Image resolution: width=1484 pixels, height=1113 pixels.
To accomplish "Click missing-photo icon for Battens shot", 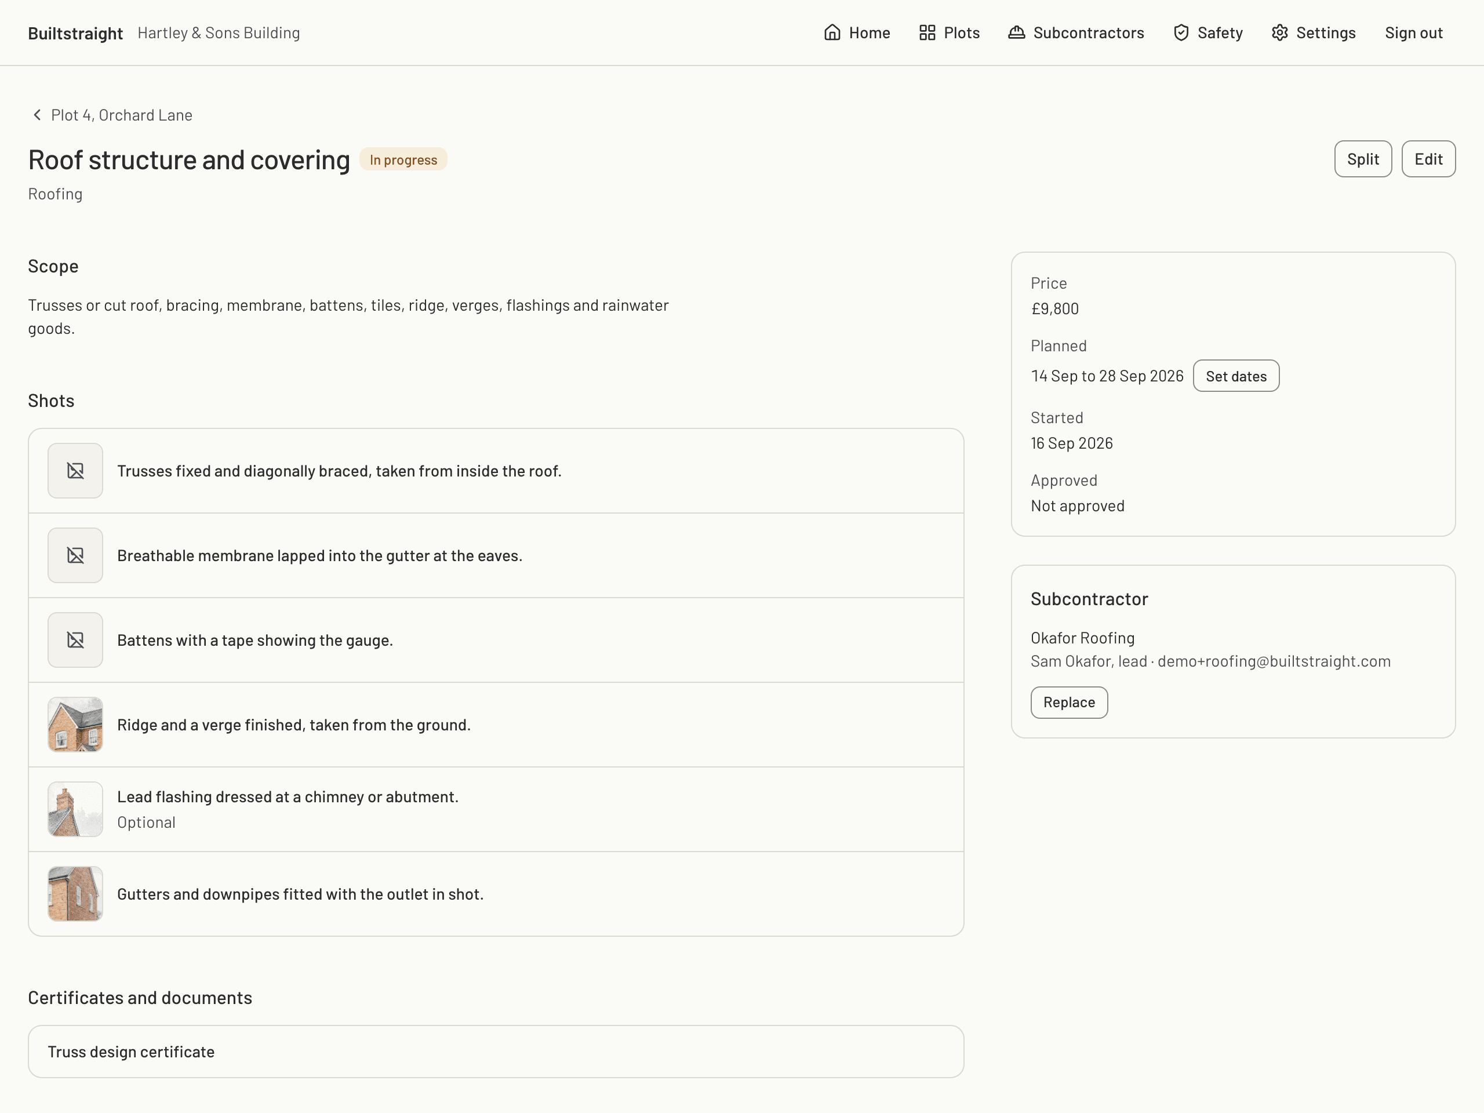I will (x=75, y=640).
